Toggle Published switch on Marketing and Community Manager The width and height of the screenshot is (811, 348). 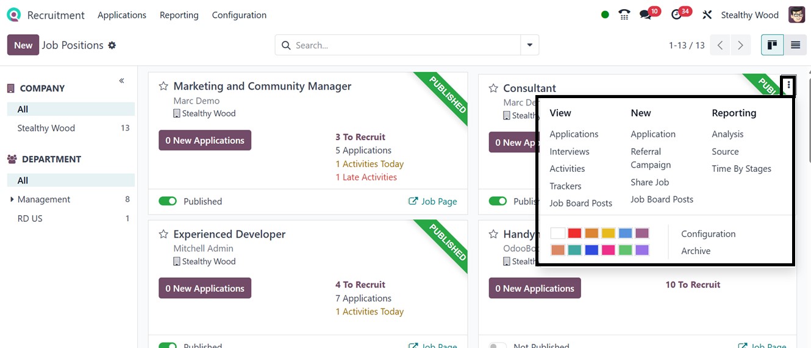click(x=168, y=201)
